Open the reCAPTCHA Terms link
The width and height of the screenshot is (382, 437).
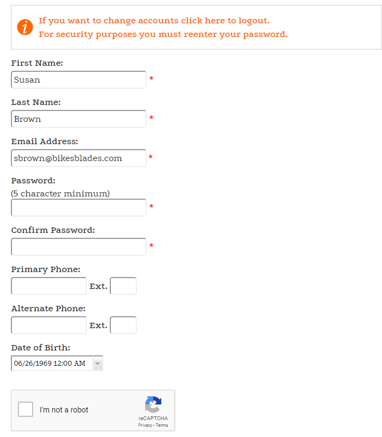[162, 425]
